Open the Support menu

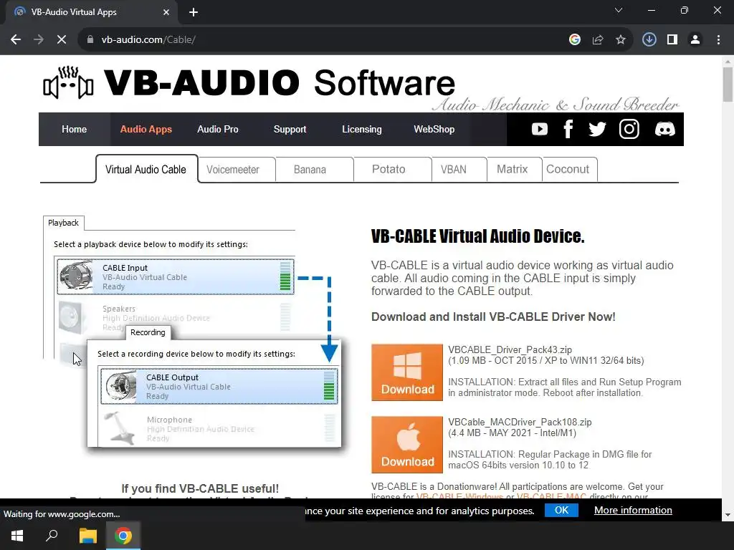[x=290, y=129]
